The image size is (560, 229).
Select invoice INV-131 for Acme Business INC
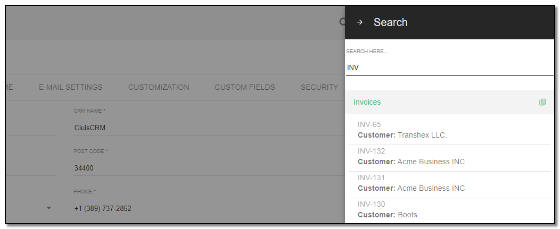[450, 183]
